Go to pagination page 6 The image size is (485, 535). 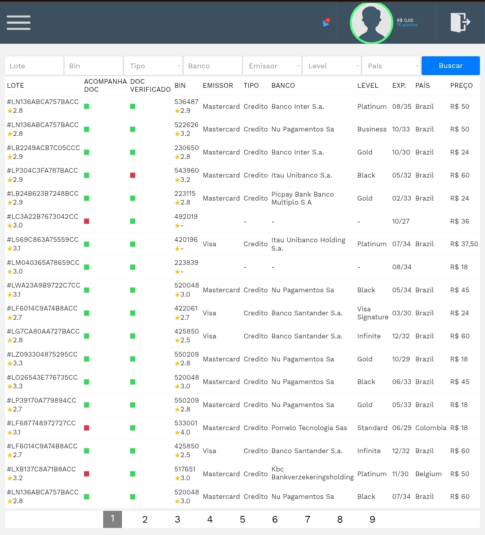point(275,520)
